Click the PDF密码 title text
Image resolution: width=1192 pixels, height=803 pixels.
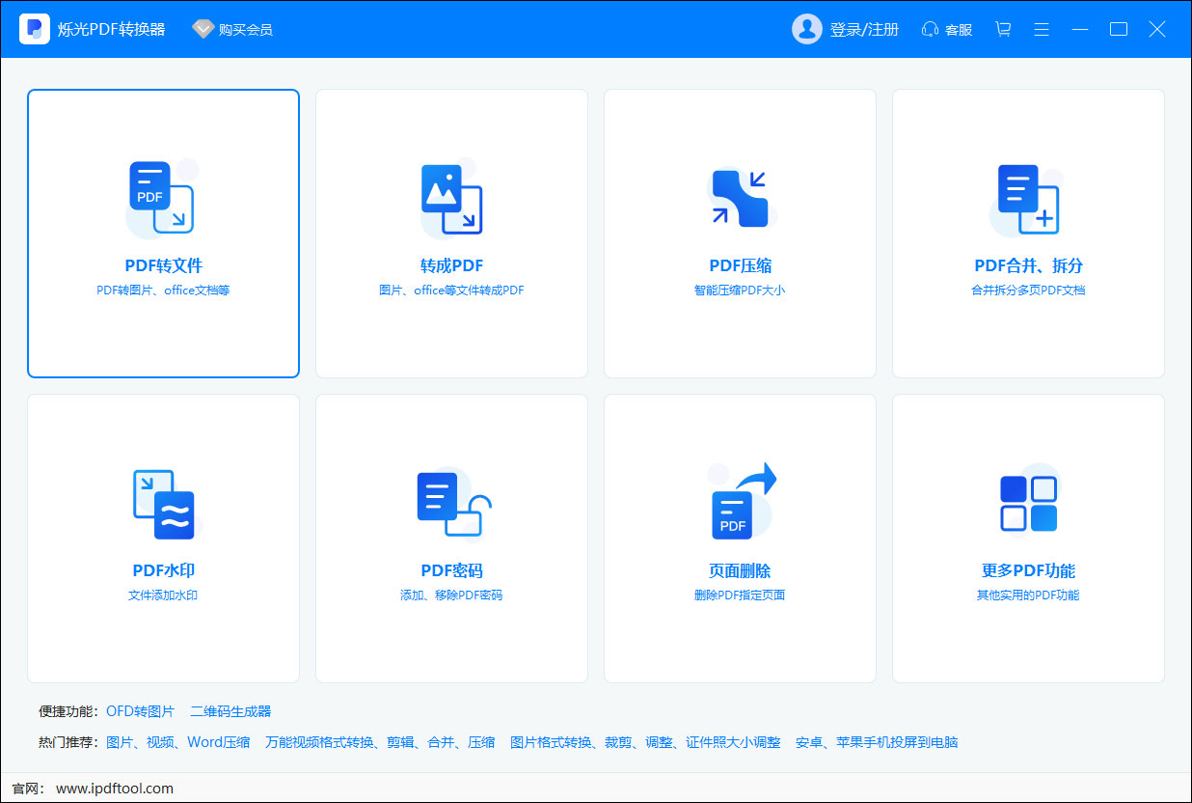pos(451,570)
